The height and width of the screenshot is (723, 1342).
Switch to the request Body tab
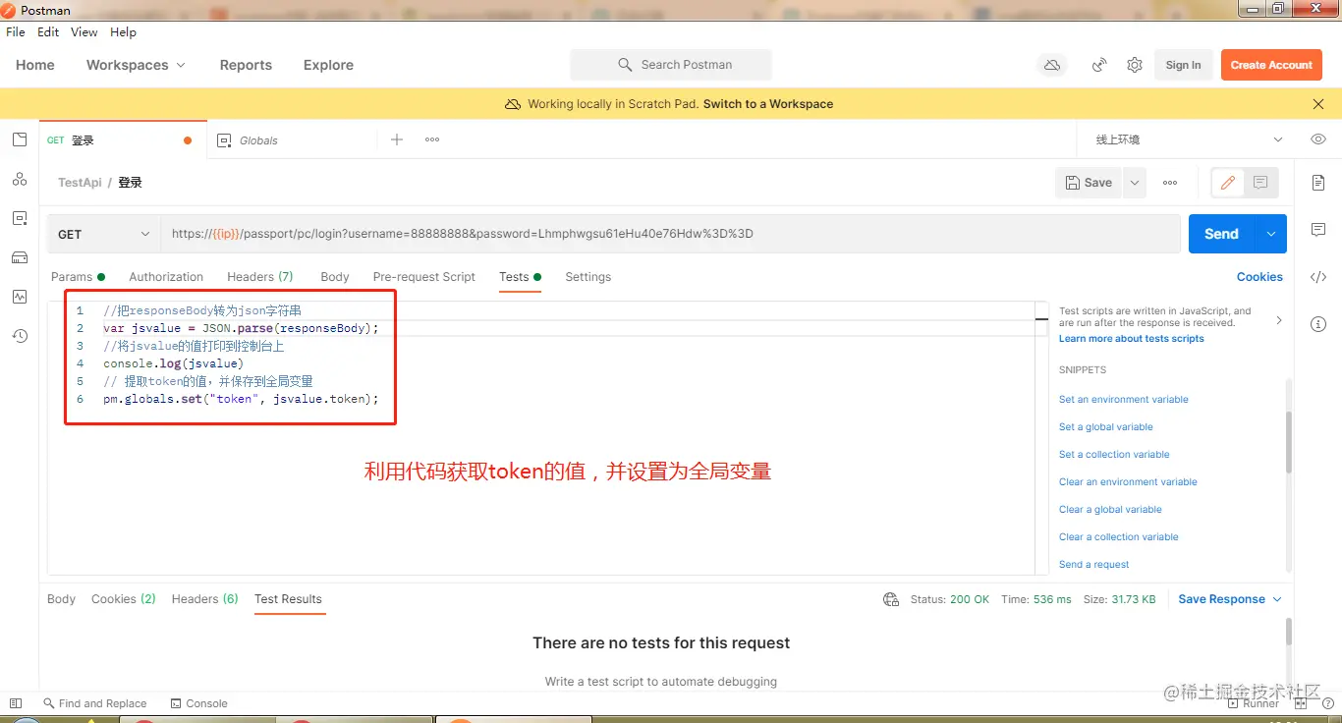tap(335, 277)
